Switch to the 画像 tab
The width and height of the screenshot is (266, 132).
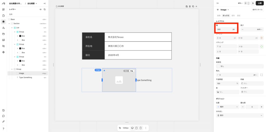(x=219, y=16)
